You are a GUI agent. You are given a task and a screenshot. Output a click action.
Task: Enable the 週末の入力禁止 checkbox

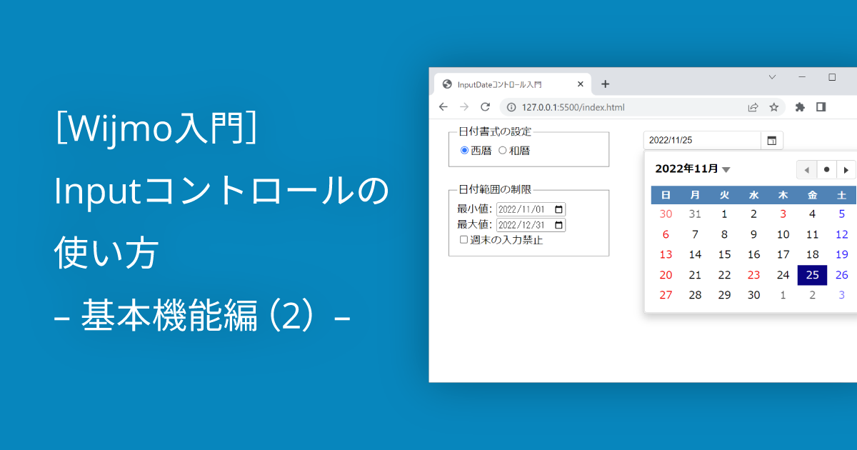tap(463, 240)
